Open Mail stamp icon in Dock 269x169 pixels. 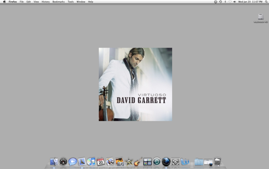click(x=82, y=162)
